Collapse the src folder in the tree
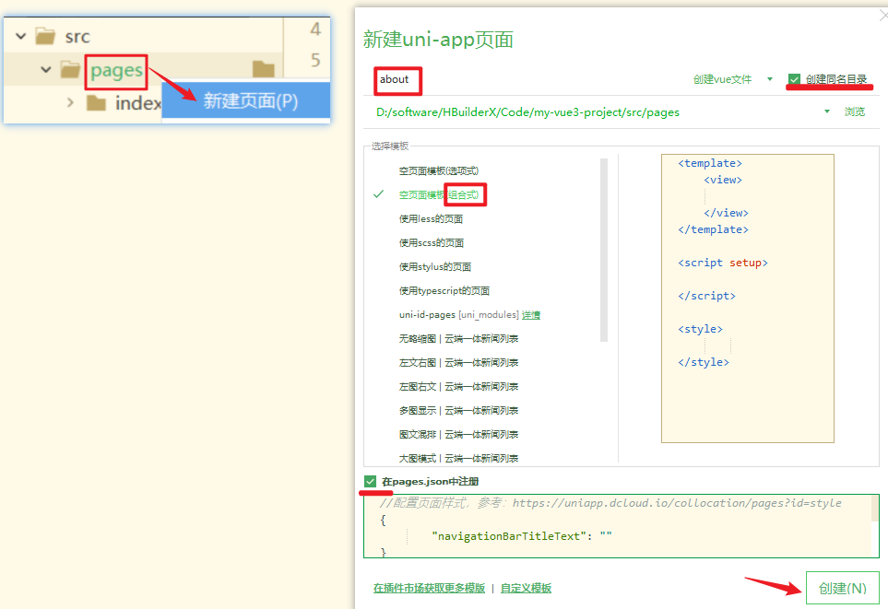This screenshot has height=609, width=888. click(18, 35)
